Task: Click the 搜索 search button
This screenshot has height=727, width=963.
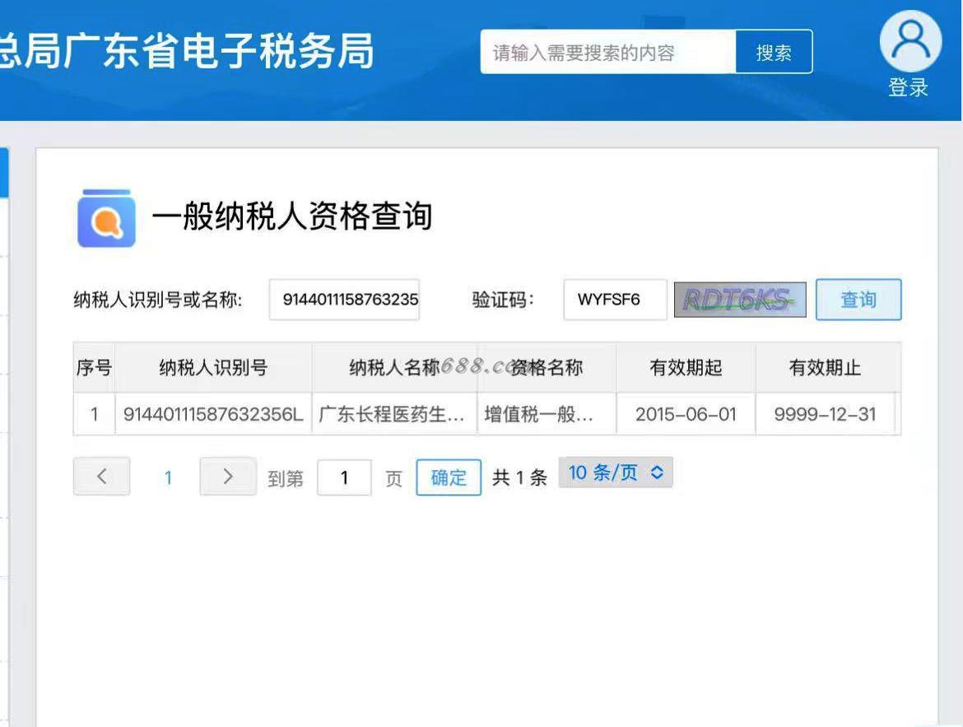Action: (774, 52)
